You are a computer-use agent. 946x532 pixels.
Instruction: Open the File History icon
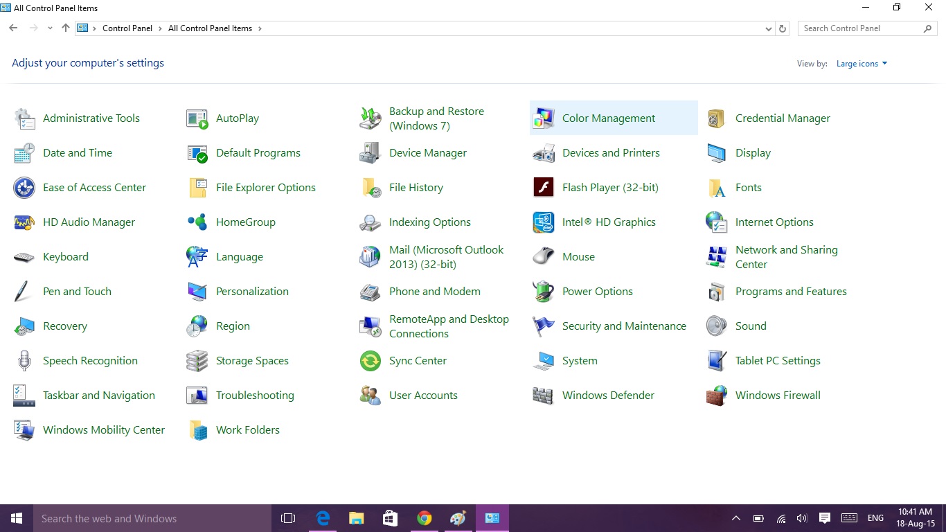point(371,188)
